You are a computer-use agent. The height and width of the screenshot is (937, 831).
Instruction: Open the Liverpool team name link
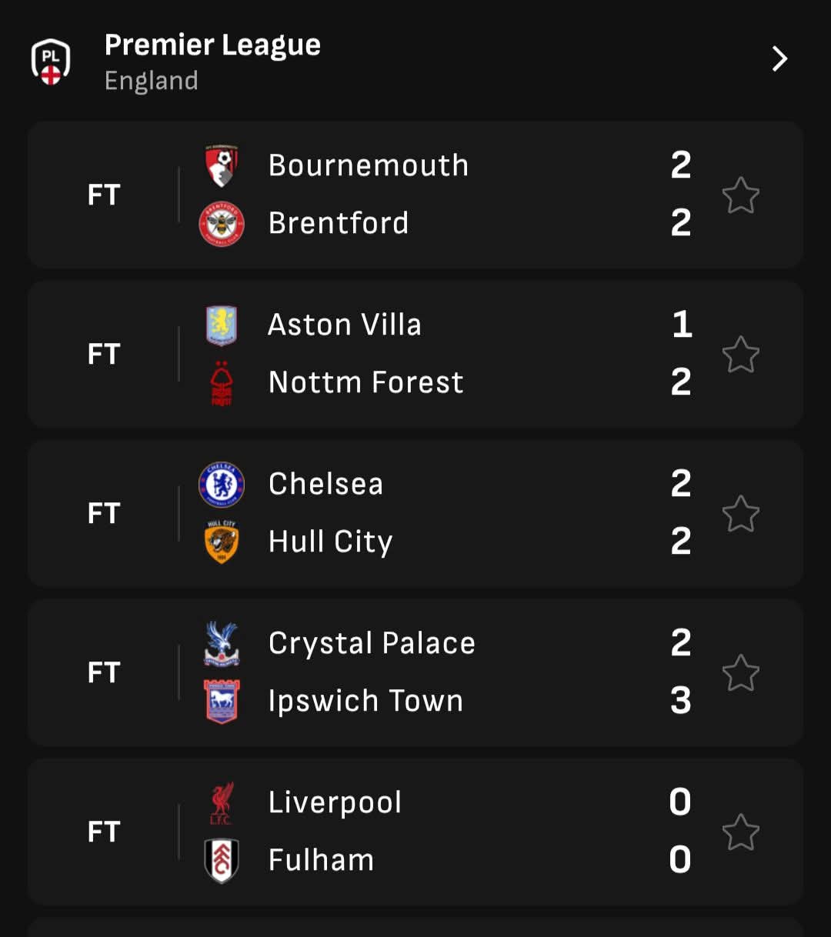(335, 803)
